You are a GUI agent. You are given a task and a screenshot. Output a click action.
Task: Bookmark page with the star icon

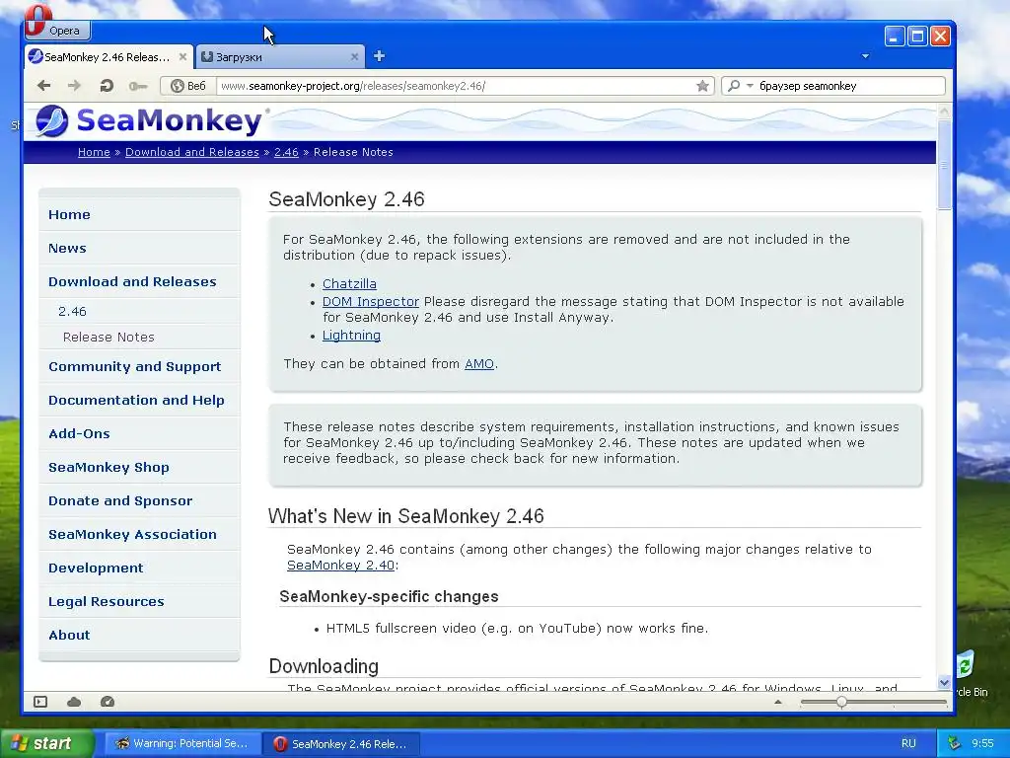(x=702, y=86)
